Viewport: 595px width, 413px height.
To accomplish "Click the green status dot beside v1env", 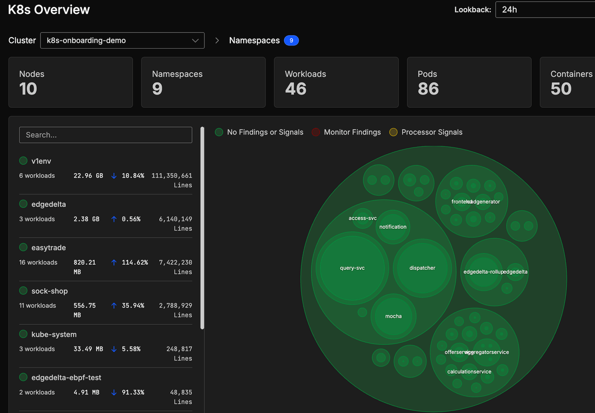I will (23, 160).
